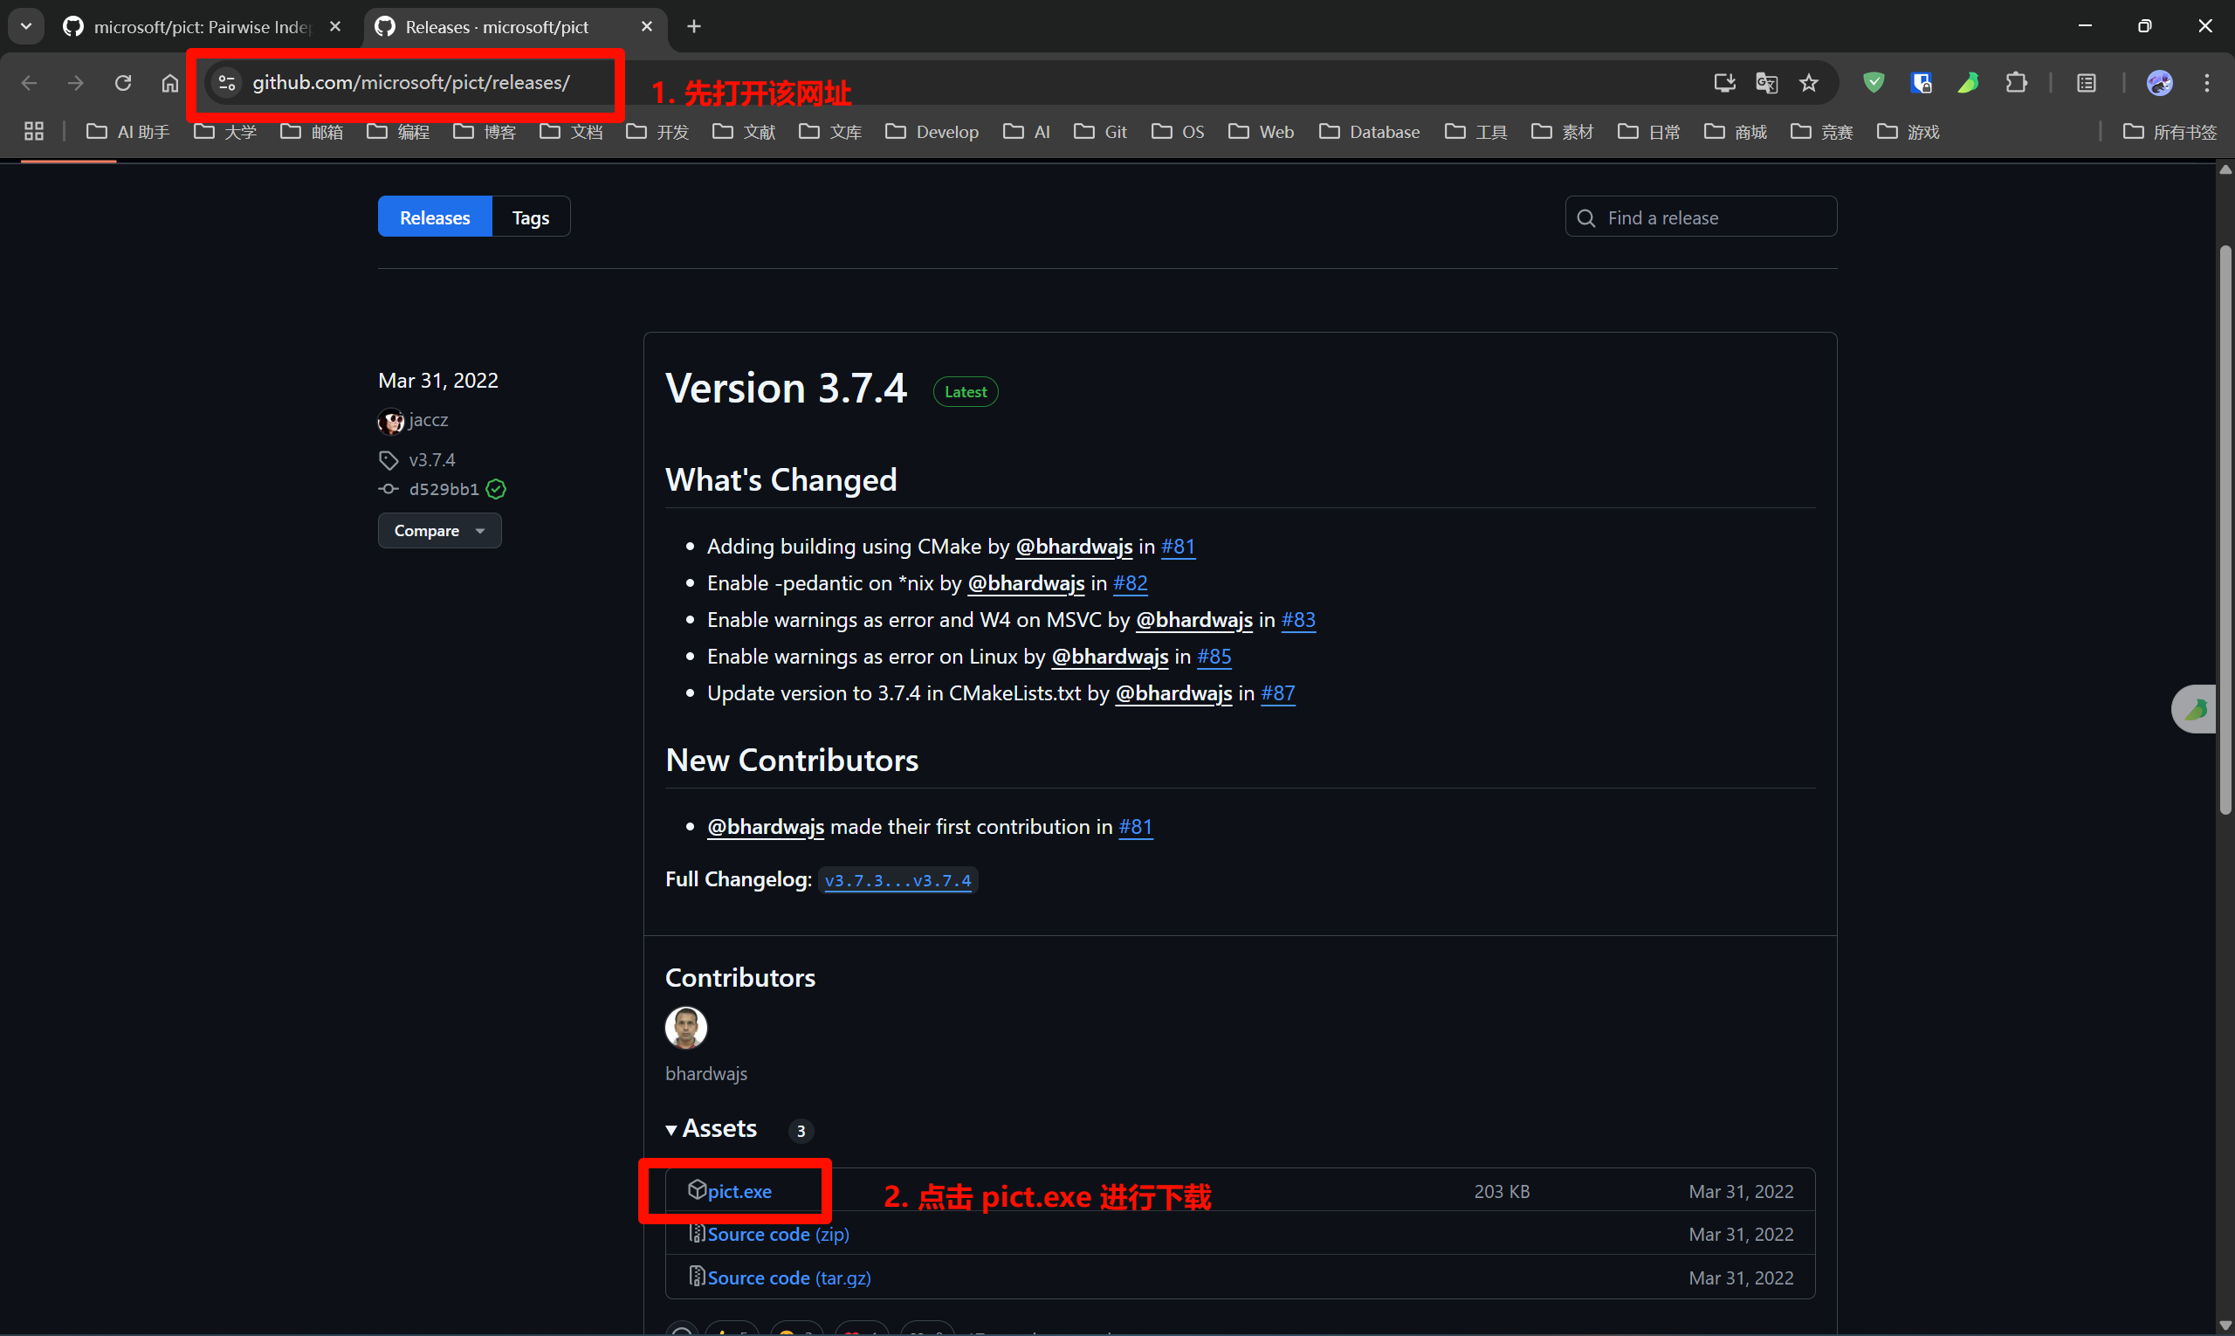The image size is (2235, 1336).
Task: Open the tab search chevron
Action: tap(26, 26)
